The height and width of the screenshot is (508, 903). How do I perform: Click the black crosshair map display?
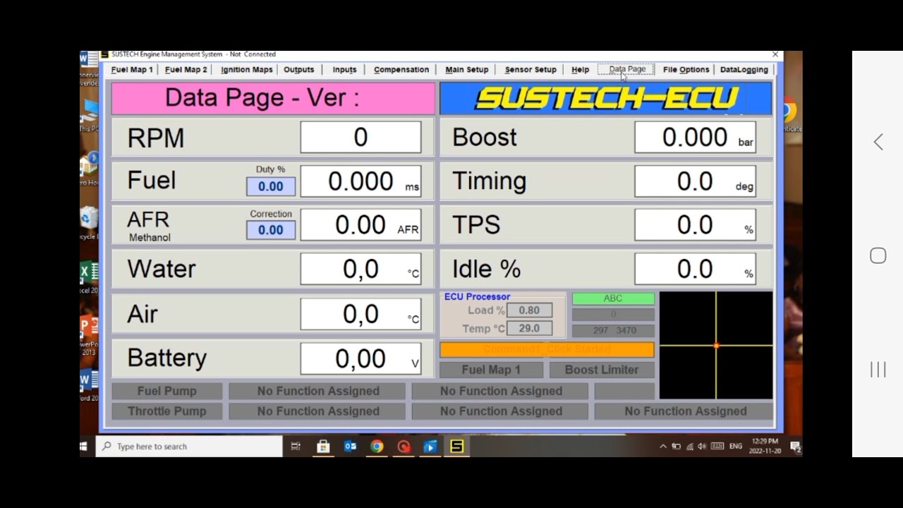(716, 346)
